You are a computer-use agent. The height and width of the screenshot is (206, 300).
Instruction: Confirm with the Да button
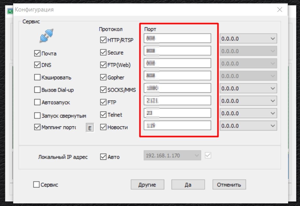click(x=188, y=184)
